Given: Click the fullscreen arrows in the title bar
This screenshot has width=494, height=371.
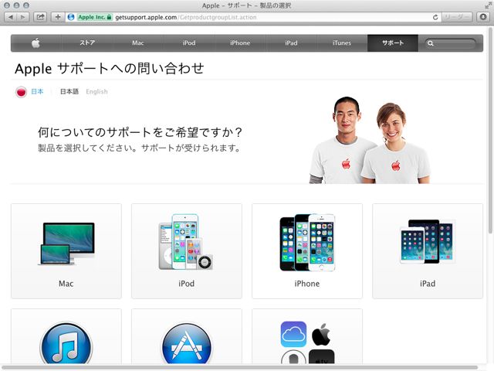Looking at the screenshot, I should click(488, 5).
